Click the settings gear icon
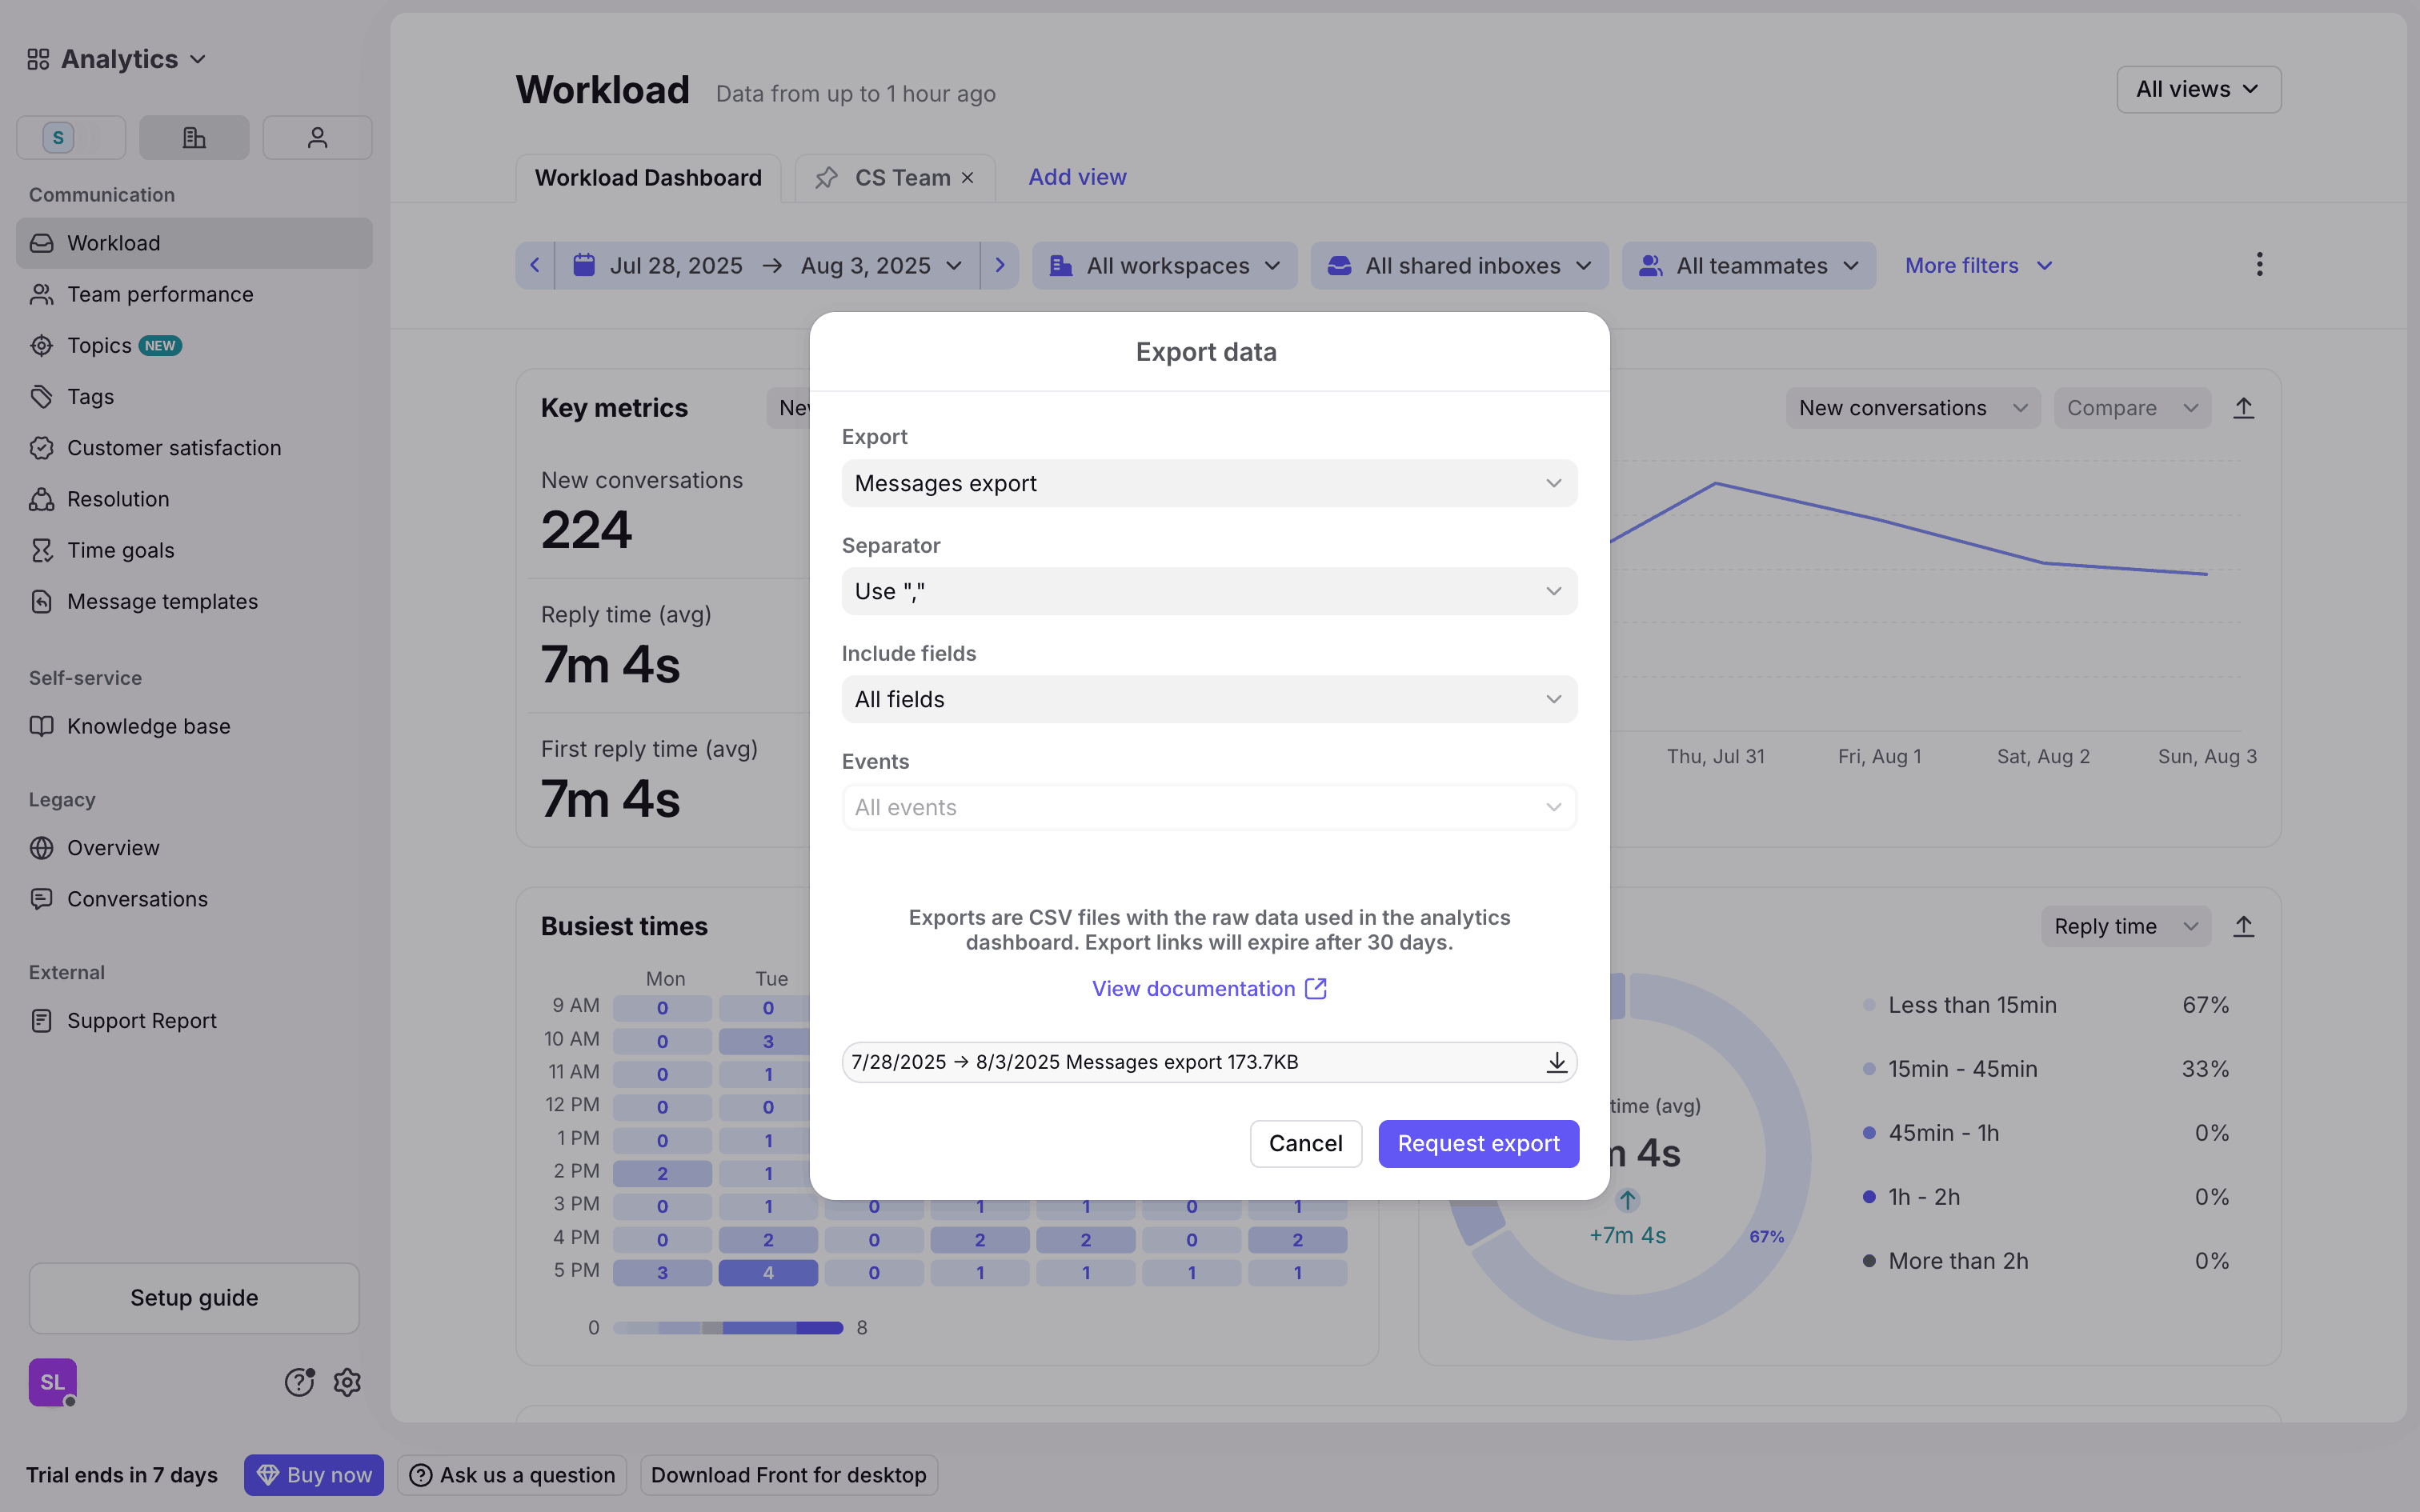Screen dimensions: 2420x1512 click(347, 1382)
